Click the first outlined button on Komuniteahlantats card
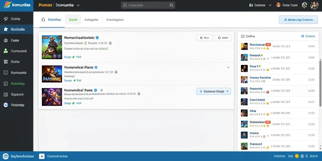 click(x=204, y=38)
